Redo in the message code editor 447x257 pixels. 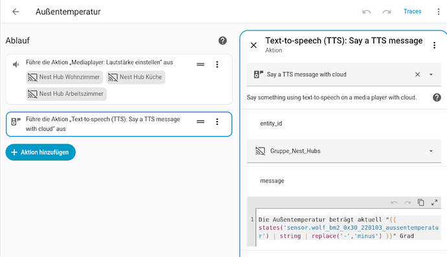(407, 203)
